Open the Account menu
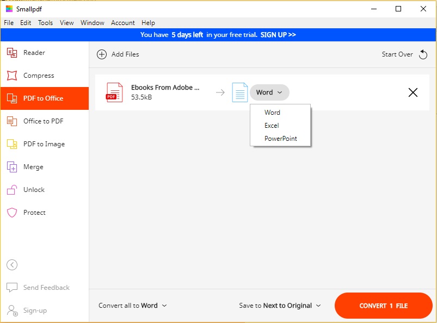 click(123, 23)
